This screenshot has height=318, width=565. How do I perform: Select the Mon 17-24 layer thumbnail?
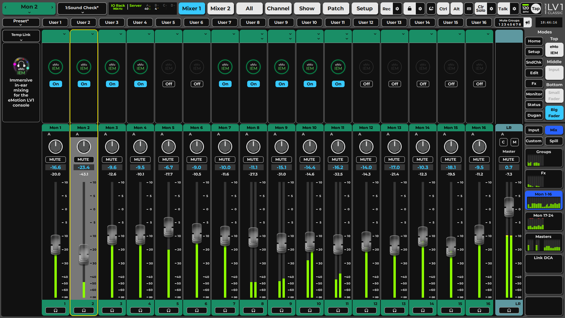(544, 221)
